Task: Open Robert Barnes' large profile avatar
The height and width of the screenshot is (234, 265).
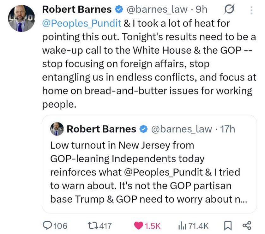Action: click(x=22, y=19)
